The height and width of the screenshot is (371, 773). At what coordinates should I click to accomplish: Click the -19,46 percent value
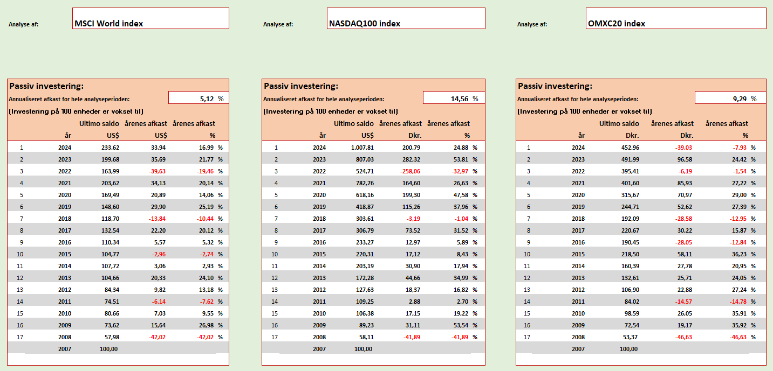click(205, 171)
